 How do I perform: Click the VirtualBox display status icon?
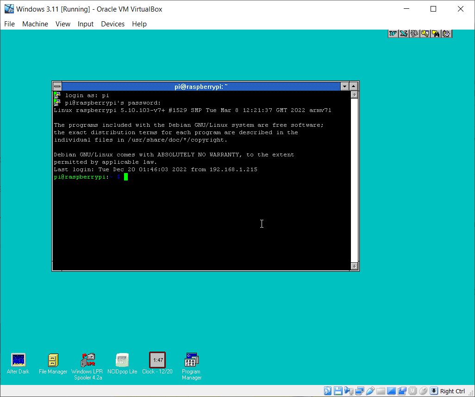(391, 391)
